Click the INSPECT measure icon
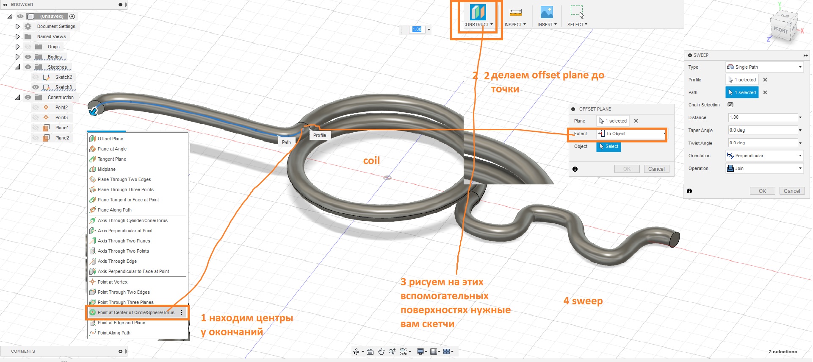This screenshot has width=813, height=362. click(x=515, y=13)
